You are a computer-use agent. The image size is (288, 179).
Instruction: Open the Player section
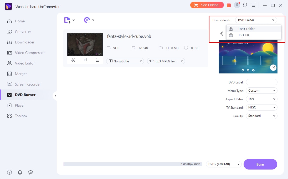point(20,105)
